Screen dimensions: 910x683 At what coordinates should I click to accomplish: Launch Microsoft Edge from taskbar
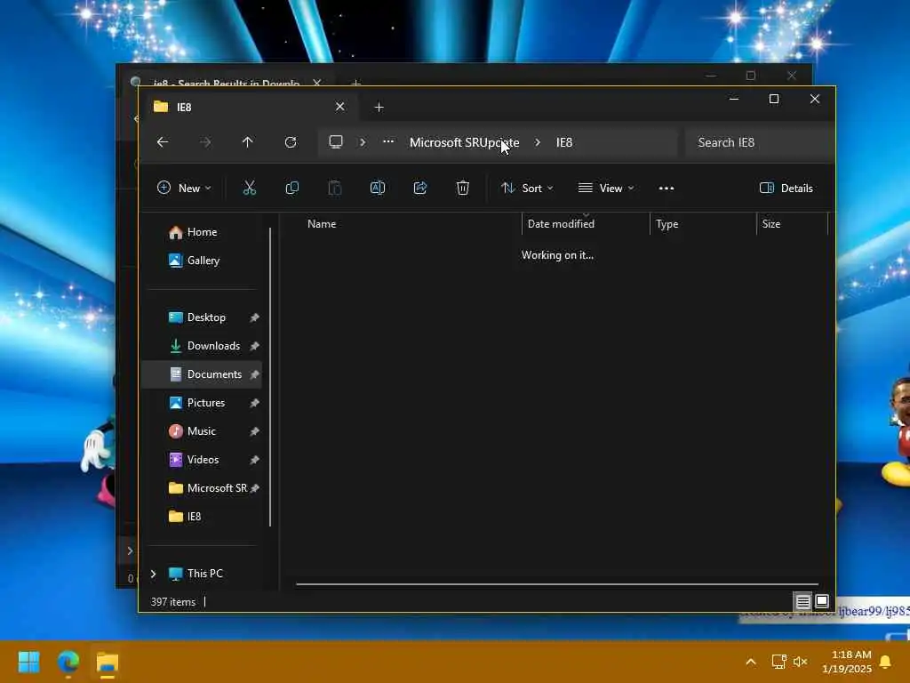tap(68, 662)
